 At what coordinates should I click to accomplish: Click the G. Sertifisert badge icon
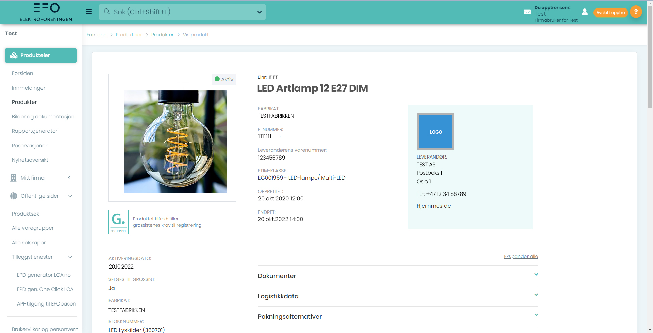pyautogui.click(x=118, y=222)
